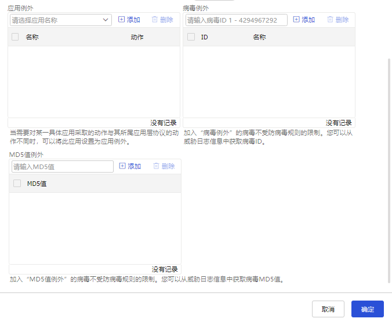
Task: Focus the 请输入MD5值 input field
Action: coord(63,167)
